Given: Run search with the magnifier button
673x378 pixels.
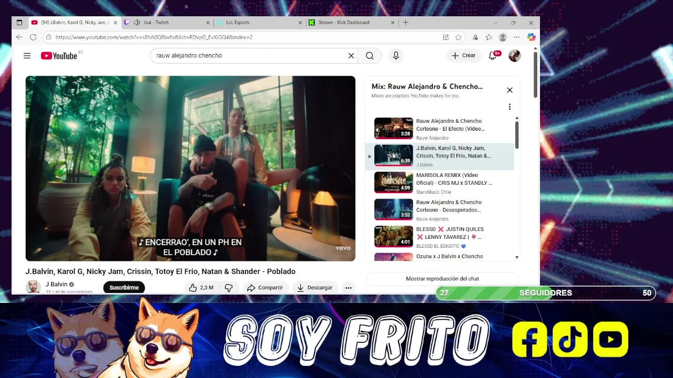Looking at the screenshot, I should point(370,56).
